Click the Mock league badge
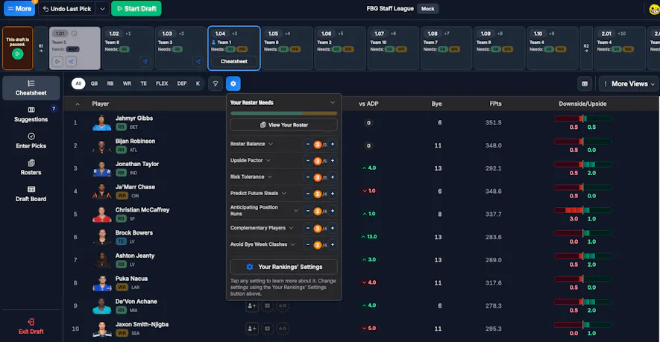Screen dimensions: 660x342 (427, 9)
